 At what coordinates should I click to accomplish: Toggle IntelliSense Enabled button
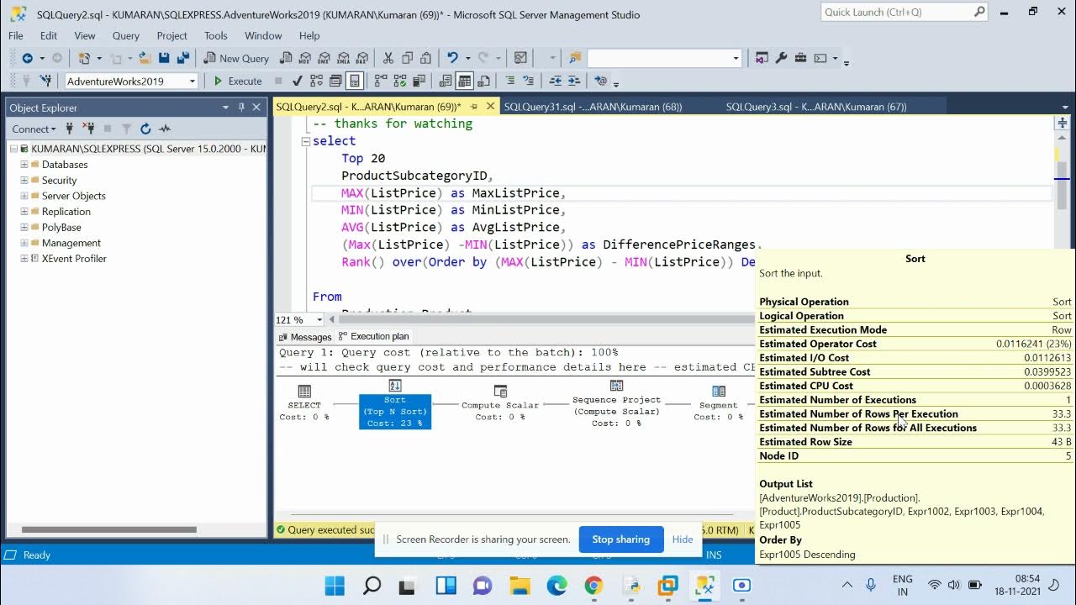coord(355,81)
